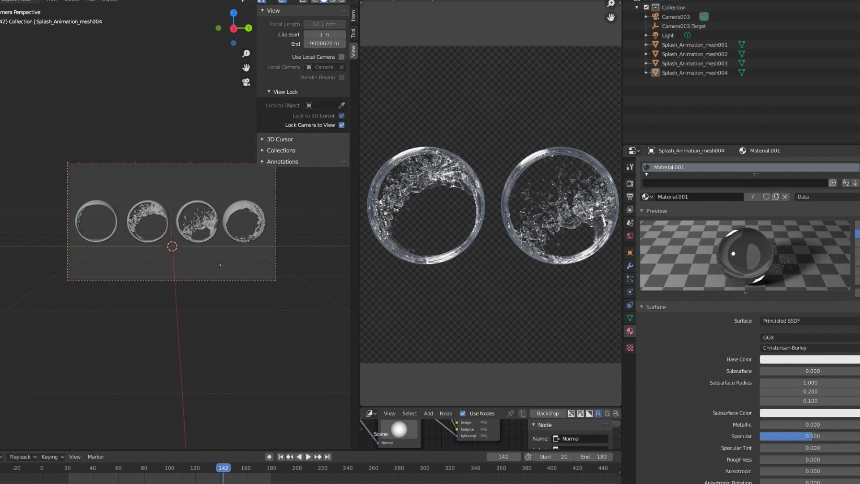860x484 pixels.
Task: Open the Object Data mesh tab
Action: [x=630, y=318]
